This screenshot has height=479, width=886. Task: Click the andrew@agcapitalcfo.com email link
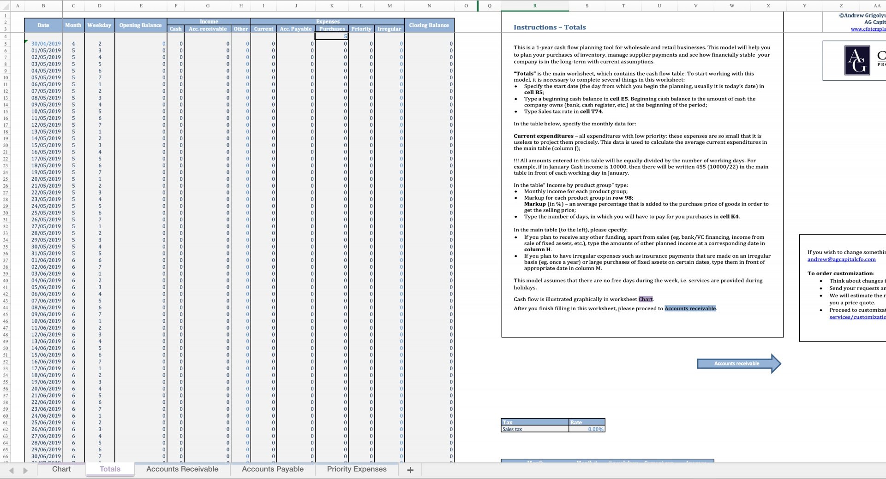(841, 259)
